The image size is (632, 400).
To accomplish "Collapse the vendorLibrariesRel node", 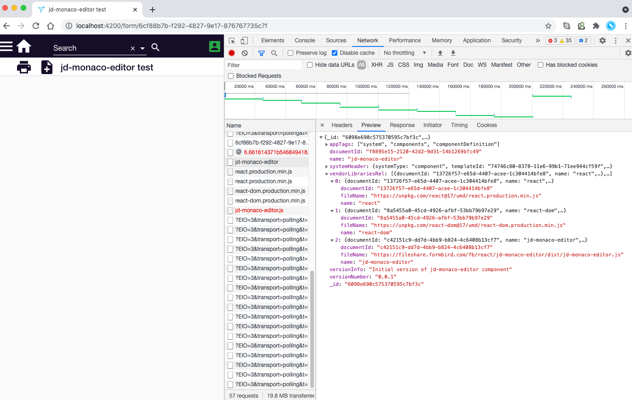I will (327, 174).
